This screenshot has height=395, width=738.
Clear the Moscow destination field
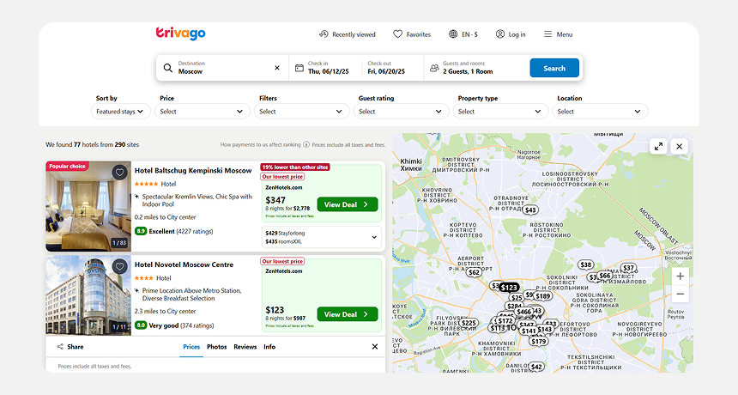(277, 68)
